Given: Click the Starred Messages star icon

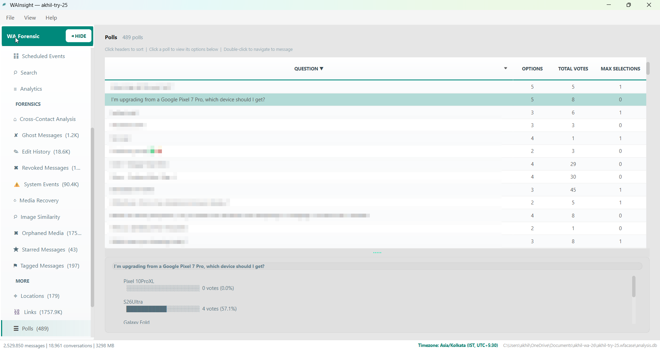Looking at the screenshot, I should (16, 250).
